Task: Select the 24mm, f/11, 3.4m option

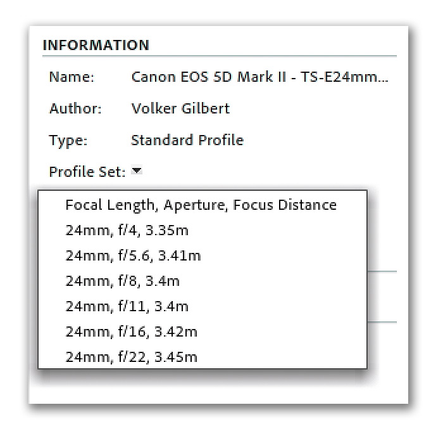Action: coord(203,306)
